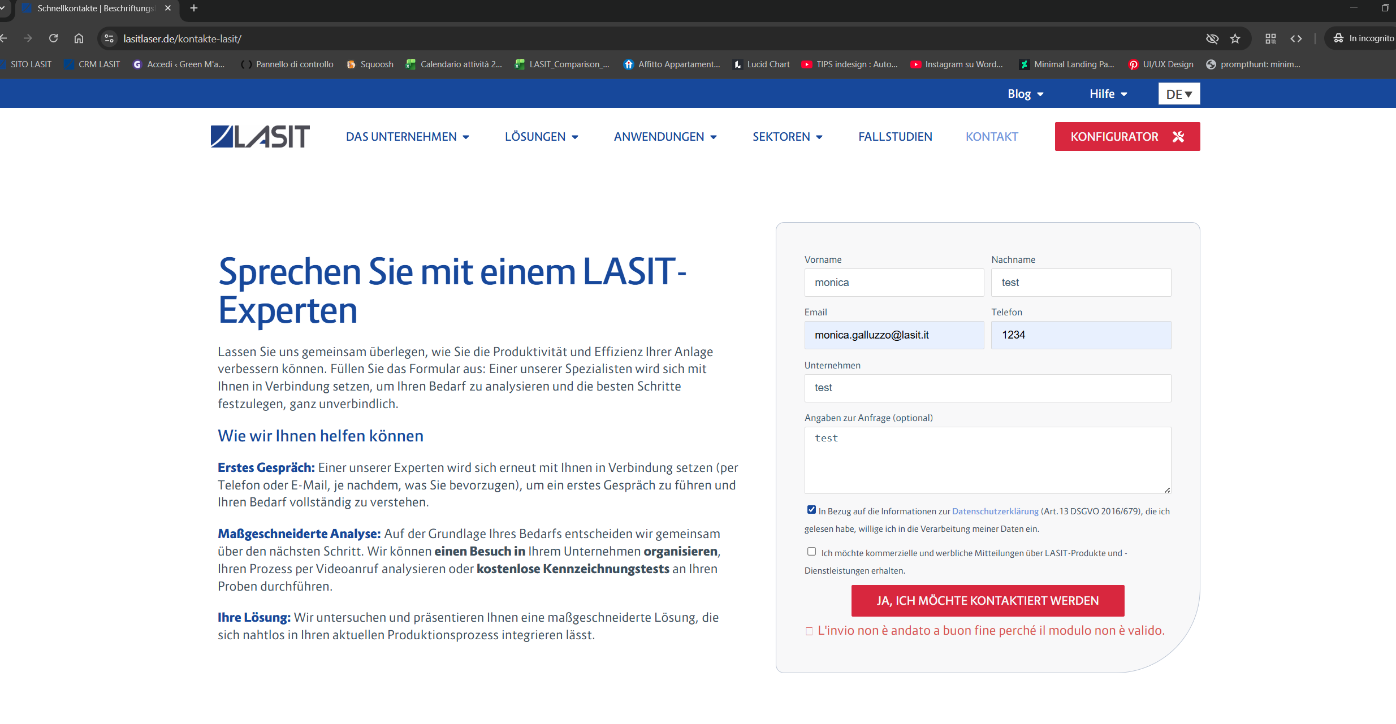Reload the page with the refresh icon
This screenshot has height=724, width=1396.
click(53, 38)
